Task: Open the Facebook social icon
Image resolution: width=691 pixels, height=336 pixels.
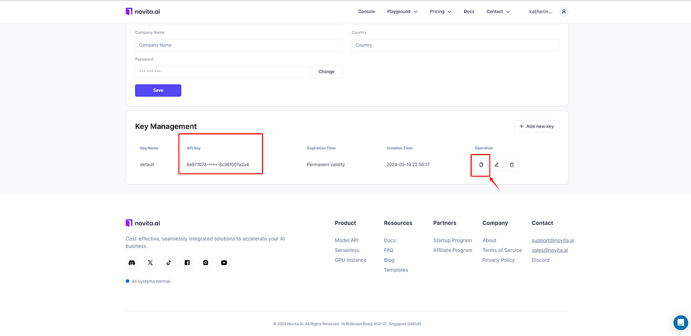Action: [x=187, y=263]
